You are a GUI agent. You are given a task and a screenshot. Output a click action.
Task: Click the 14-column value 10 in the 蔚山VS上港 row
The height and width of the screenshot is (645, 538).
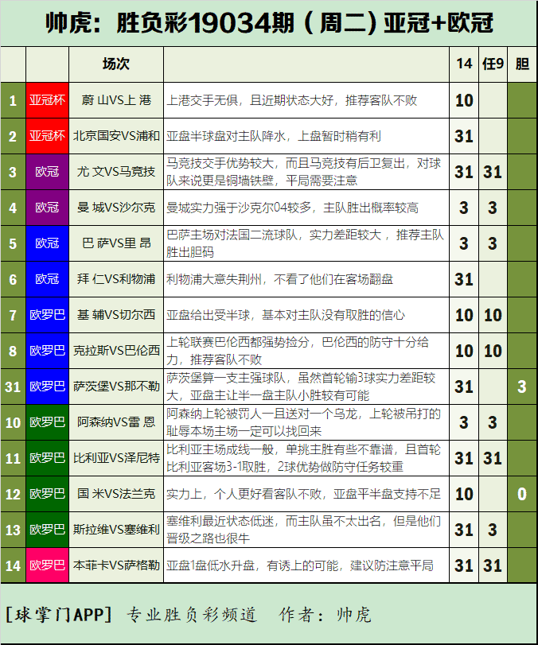click(x=464, y=100)
